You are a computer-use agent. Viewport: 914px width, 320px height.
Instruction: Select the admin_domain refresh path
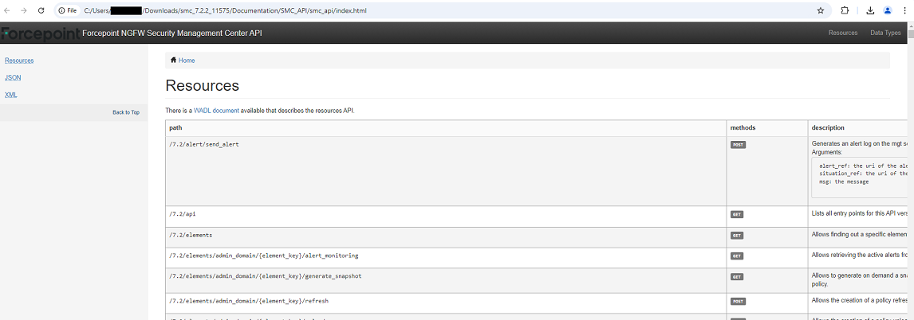[x=250, y=301]
